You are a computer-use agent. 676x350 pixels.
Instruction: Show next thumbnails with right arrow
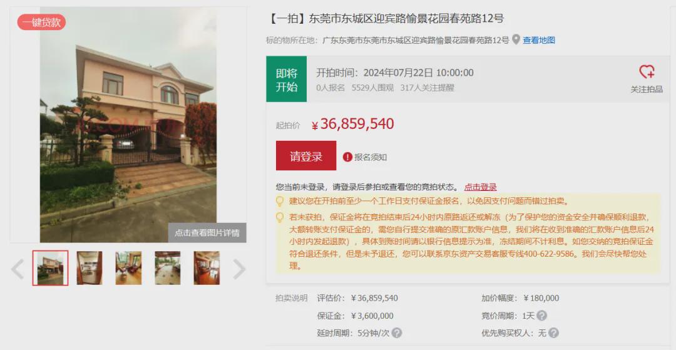point(239,269)
